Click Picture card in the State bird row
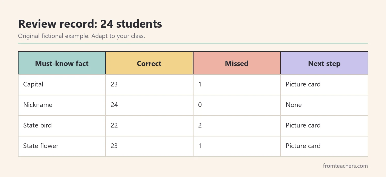386x177 pixels. click(x=324, y=126)
